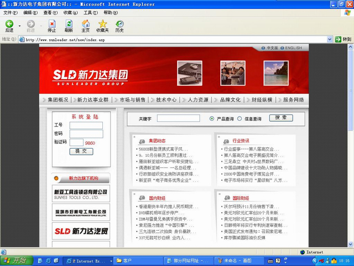The width and height of the screenshot is (354, 266).
Task: Go to Home (主页) via toolbar icon
Action: coord(86,24)
